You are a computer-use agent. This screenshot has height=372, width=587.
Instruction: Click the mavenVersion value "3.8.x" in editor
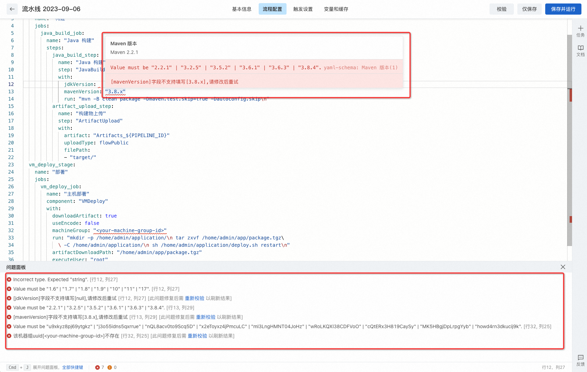click(115, 92)
